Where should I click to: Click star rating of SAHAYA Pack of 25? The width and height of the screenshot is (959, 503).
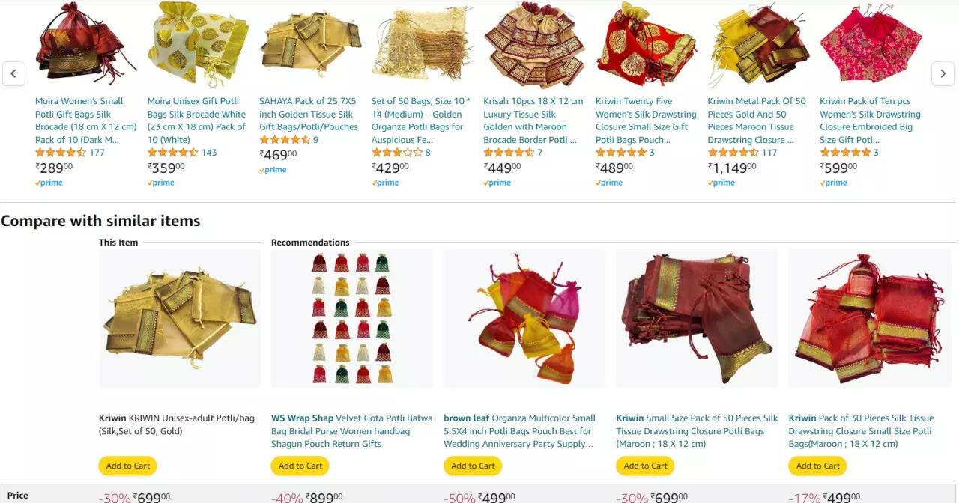(285, 140)
